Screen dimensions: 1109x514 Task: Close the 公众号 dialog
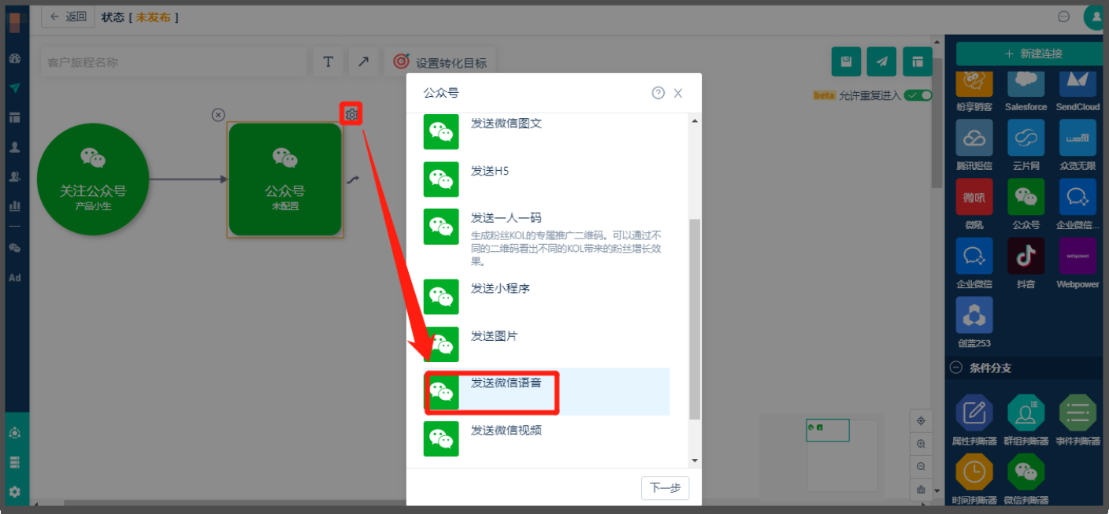(678, 93)
